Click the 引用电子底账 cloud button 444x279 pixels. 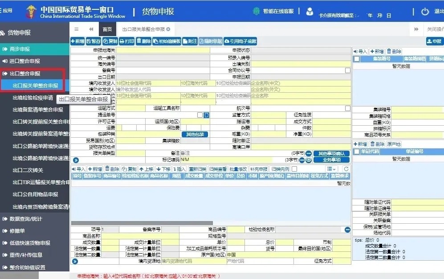coord(240,41)
